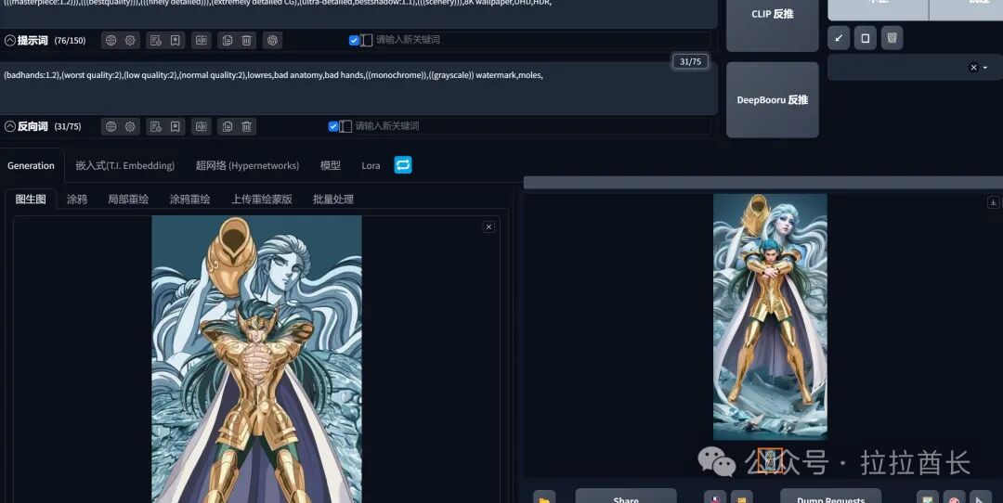Switch to the 上传重绘蒙版 sub-tab
1003x503 pixels.
262,199
